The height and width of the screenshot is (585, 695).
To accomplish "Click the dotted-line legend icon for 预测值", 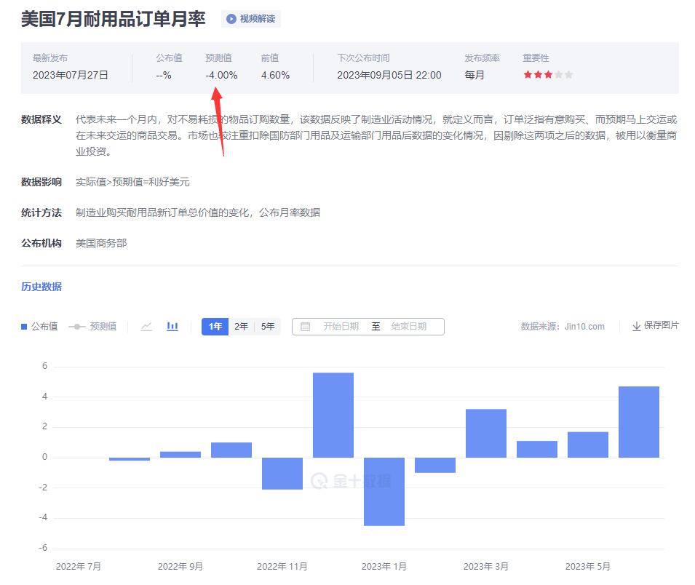I will [x=79, y=326].
